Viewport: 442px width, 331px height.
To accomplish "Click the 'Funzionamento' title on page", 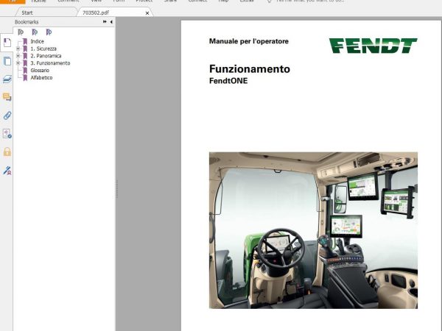I will [250, 69].
